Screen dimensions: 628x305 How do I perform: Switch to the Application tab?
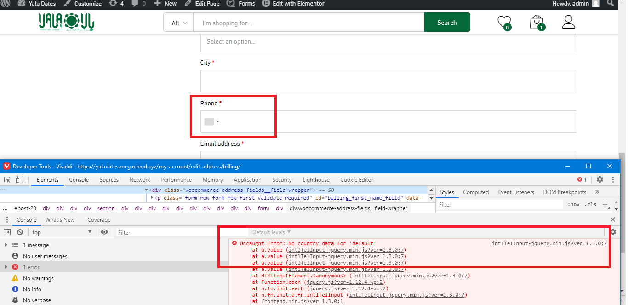(x=248, y=180)
